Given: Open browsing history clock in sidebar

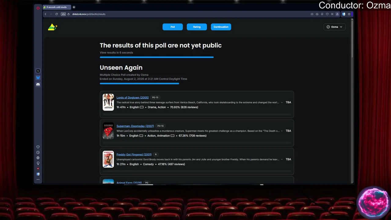Looking at the screenshot, I should click(x=38, y=152).
